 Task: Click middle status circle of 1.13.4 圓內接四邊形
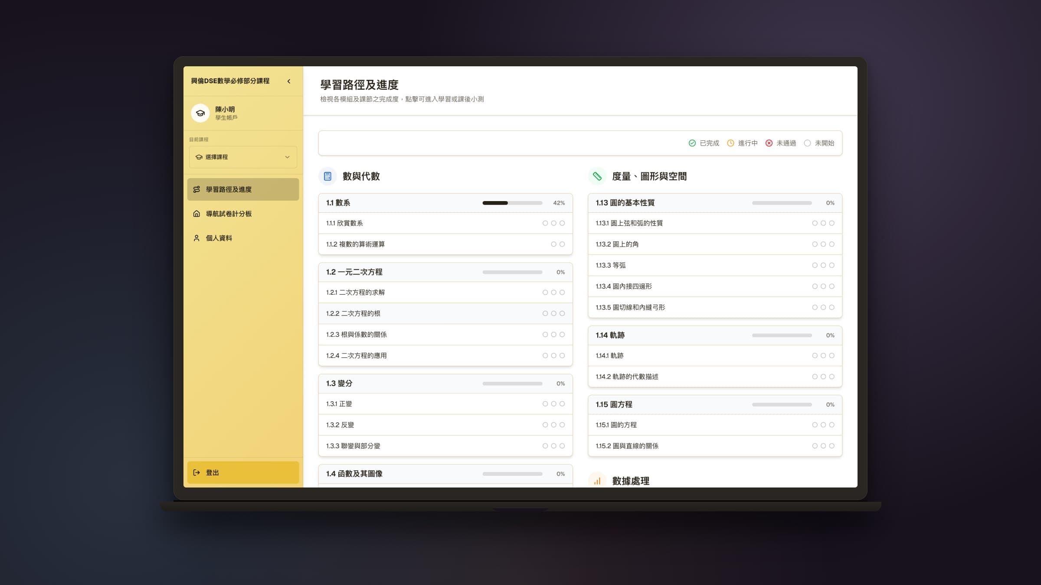point(823,286)
